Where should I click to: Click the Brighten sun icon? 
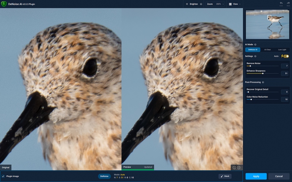[187, 4]
